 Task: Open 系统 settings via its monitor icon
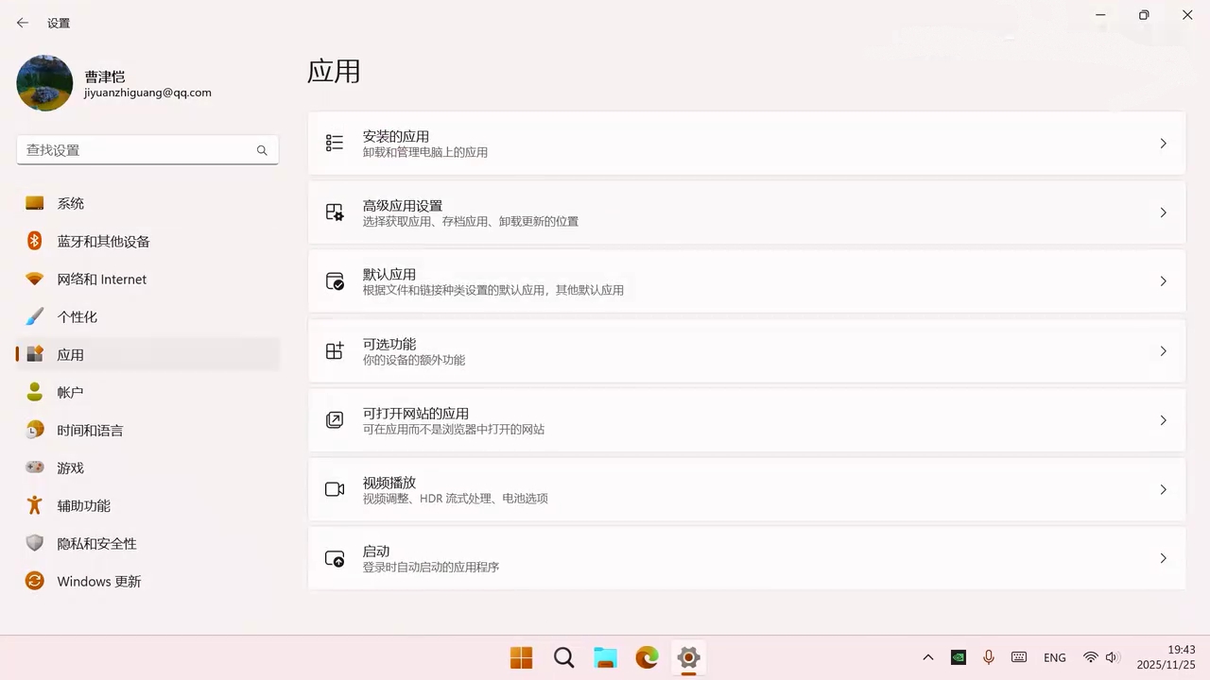[x=35, y=203]
